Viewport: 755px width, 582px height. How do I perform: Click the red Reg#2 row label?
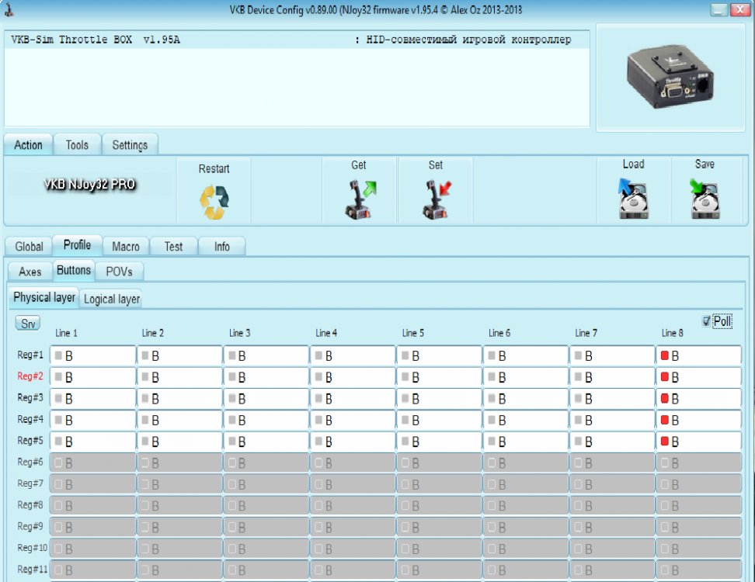[30, 376]
